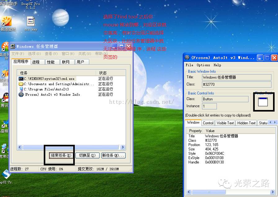The height and width of the screenshot is (197, 278).
Task: Open the File menu in AutoIt
Action: tap(189, 65)
